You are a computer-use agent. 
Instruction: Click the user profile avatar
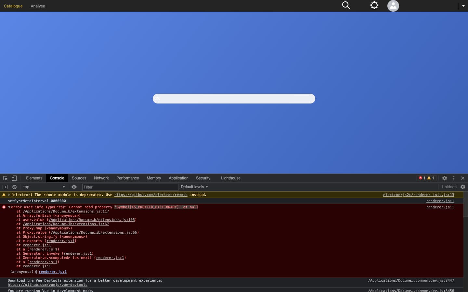tap(393, 6)
